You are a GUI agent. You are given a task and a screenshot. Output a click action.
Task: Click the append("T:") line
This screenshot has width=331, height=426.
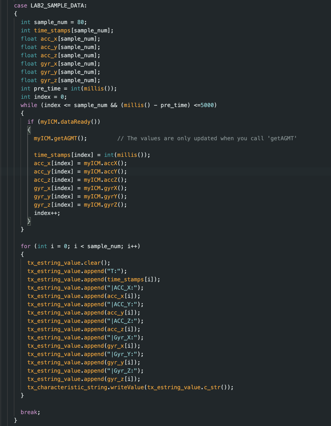[x=77, y=271]
